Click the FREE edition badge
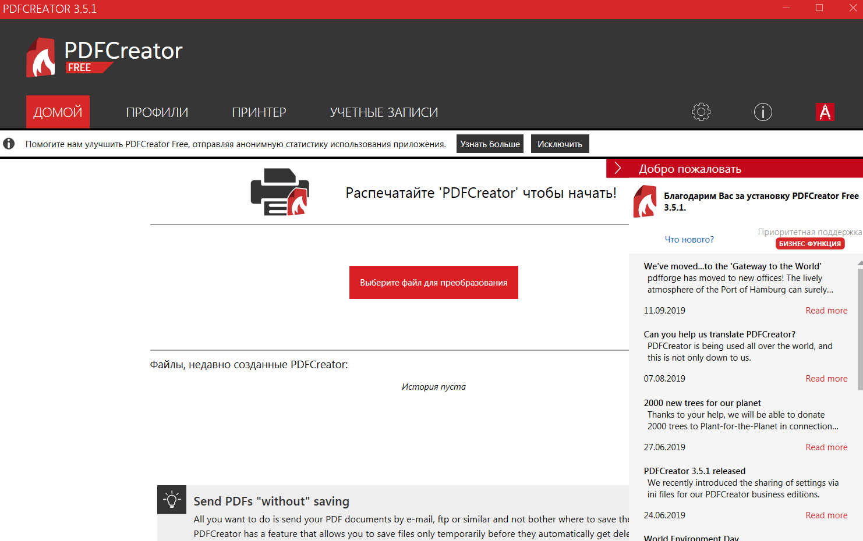The height and width of the screenshot is (541, 863). click(89, 67)
